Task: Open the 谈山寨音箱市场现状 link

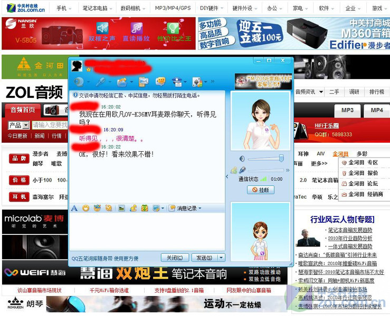Action: (40, 290)
